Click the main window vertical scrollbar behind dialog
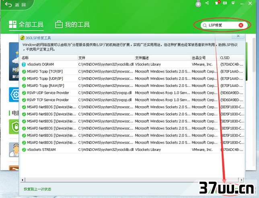 [254, 55]
